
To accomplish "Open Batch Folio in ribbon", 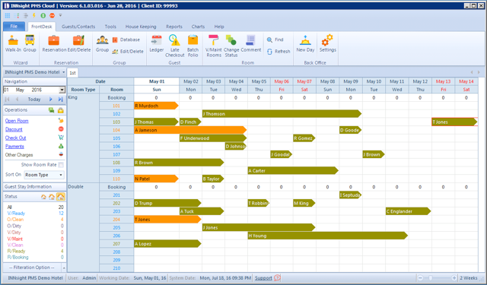I will (193, 46).
